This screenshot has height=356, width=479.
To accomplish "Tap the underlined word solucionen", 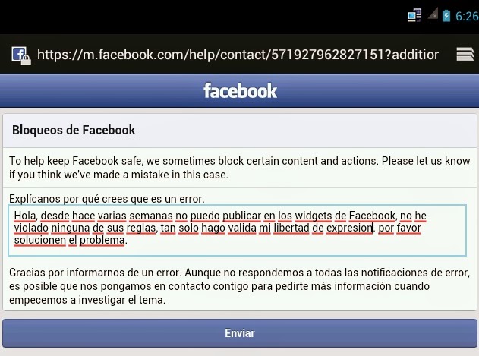I will tap(40, 240).
